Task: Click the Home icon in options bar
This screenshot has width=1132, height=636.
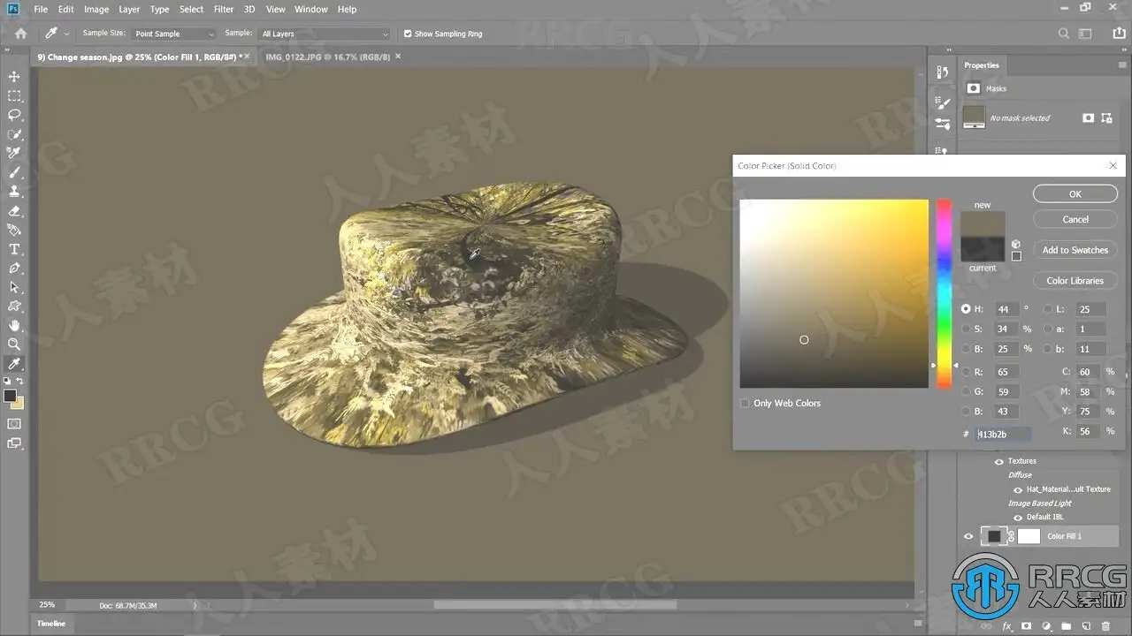Action: pyautogui.click(x=20, y=34)
